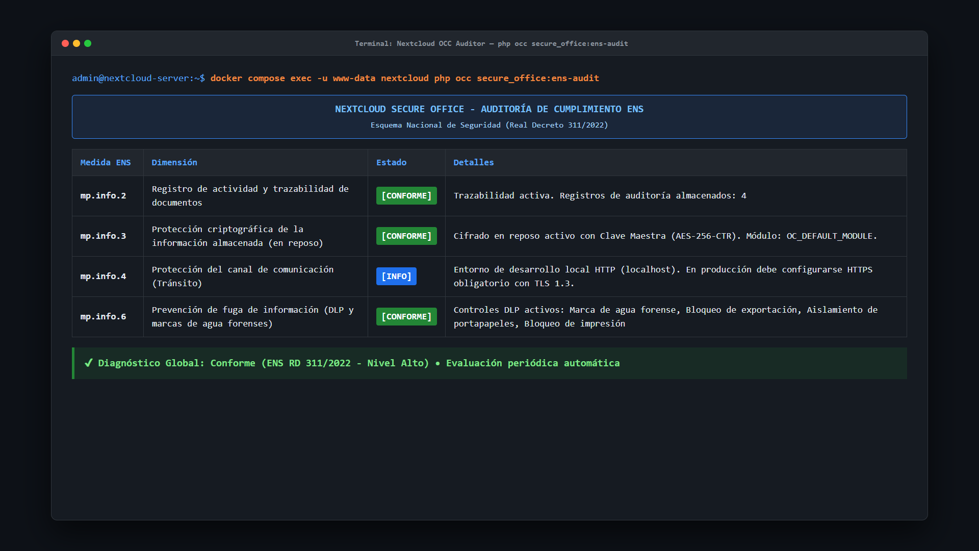Image resolution: width=979 pixels, height=551 pixels.
Task: Click the blue INFO badge for mp.info.4
Action: click(396, 277)
